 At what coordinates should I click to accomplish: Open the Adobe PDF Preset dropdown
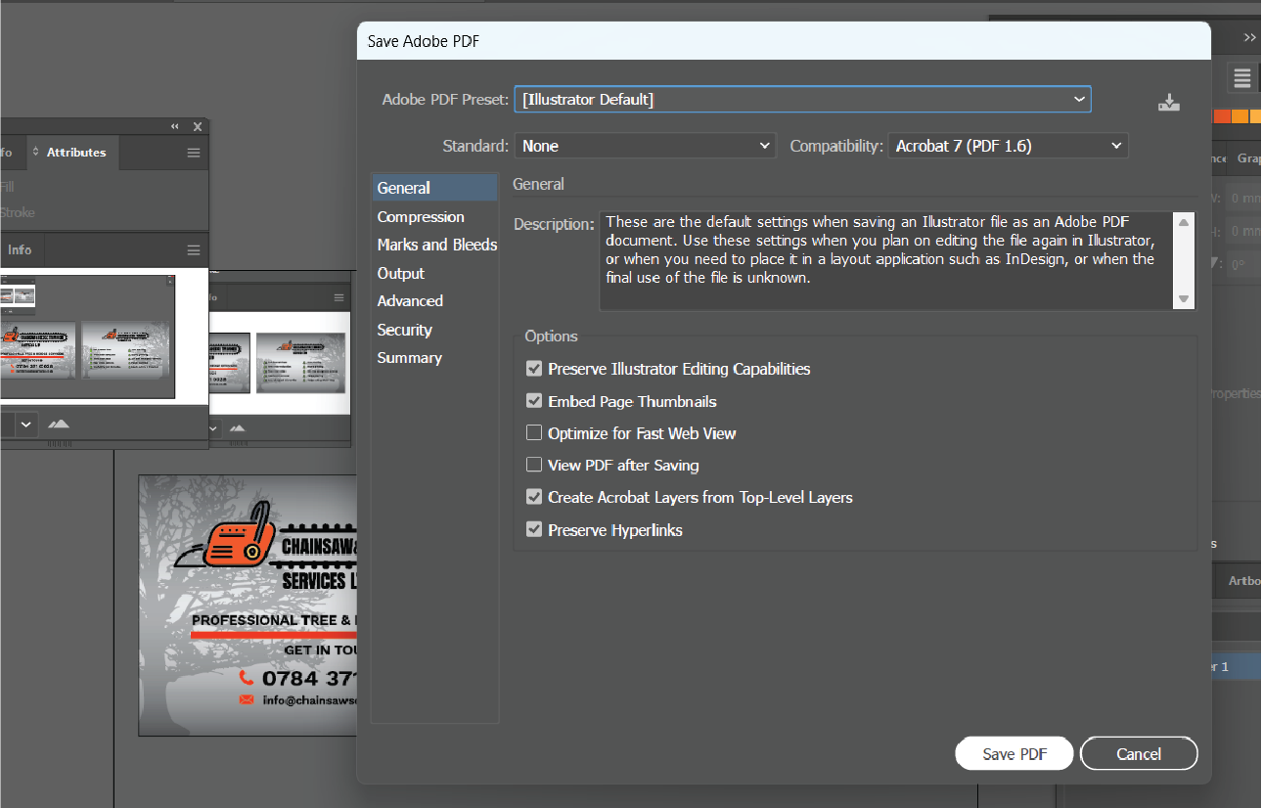point(802,100)
